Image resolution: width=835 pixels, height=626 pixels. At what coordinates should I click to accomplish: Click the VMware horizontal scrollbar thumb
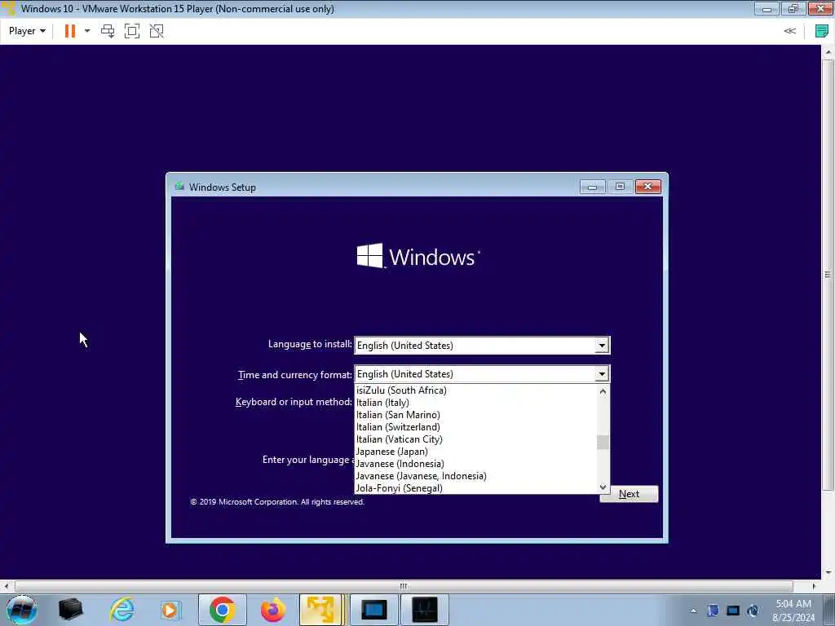404,586
